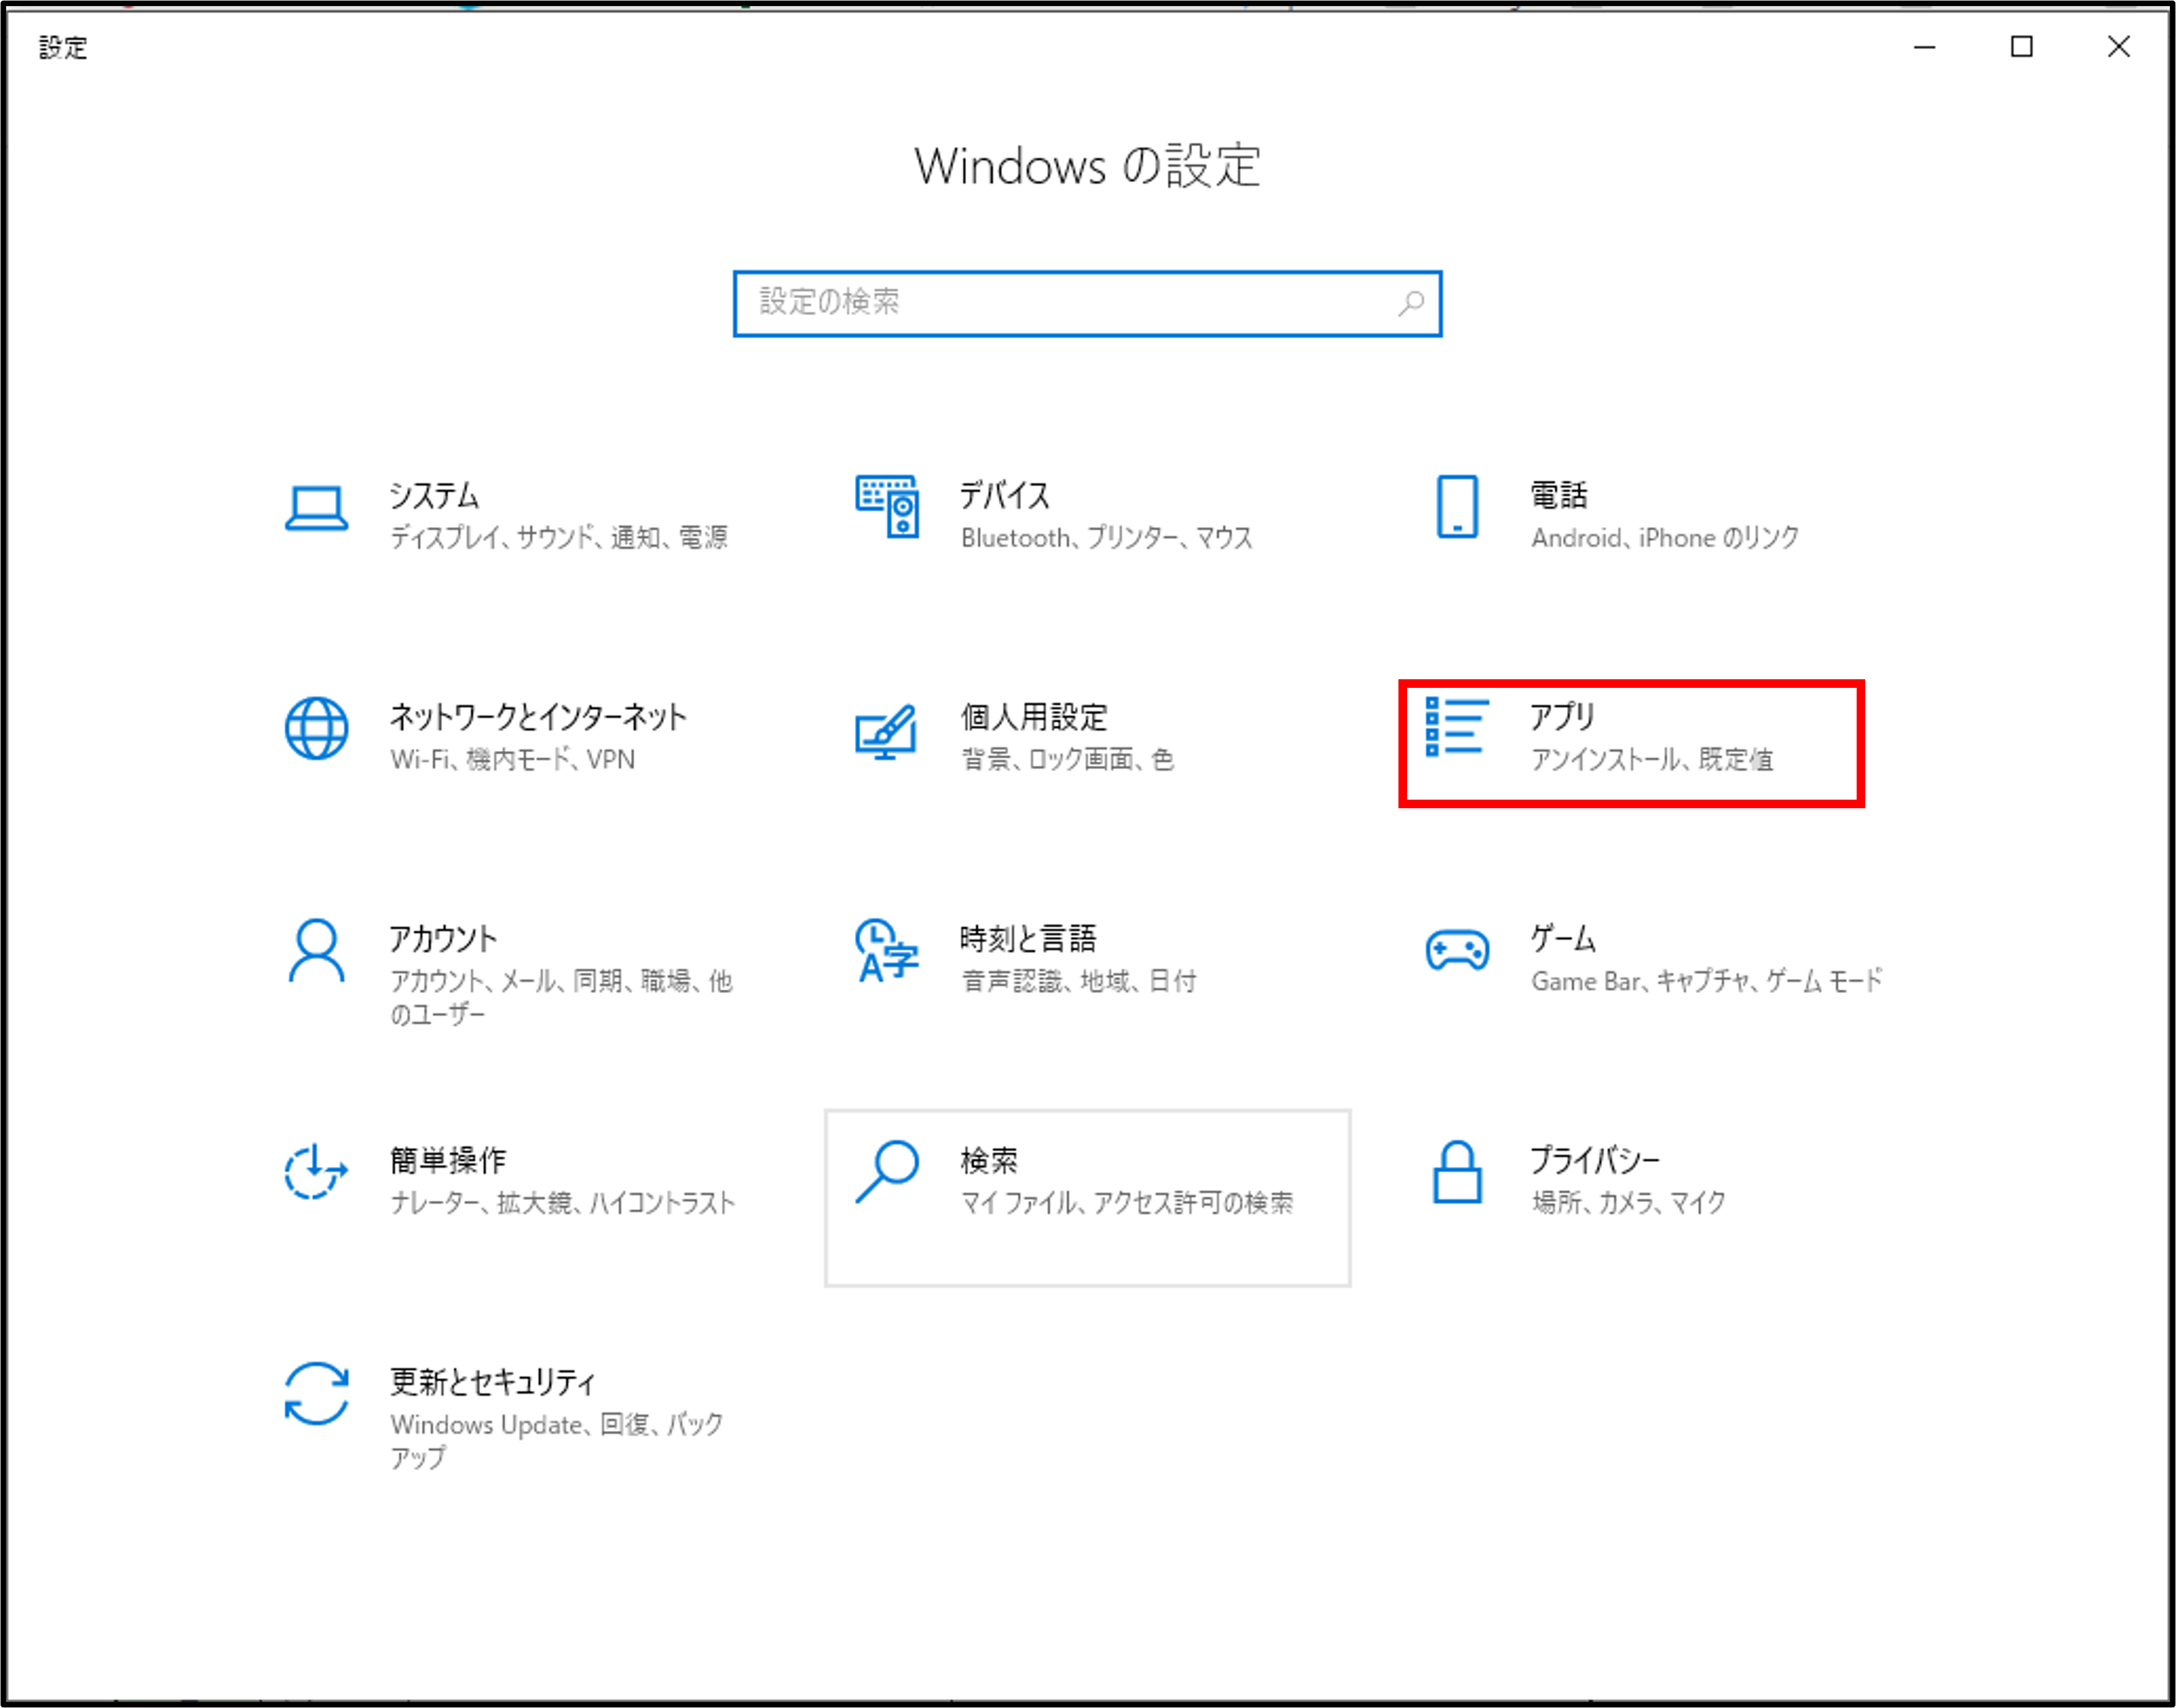Screen dimensions: 2176x1708
Task: Open プライバシー settings text
Action: pos(1594,1160)
